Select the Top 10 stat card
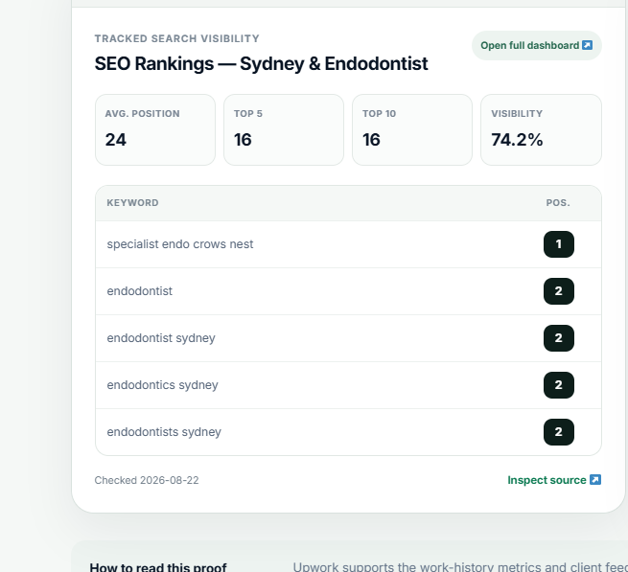Viewport: 628px width, 572px height. (412, 129)
